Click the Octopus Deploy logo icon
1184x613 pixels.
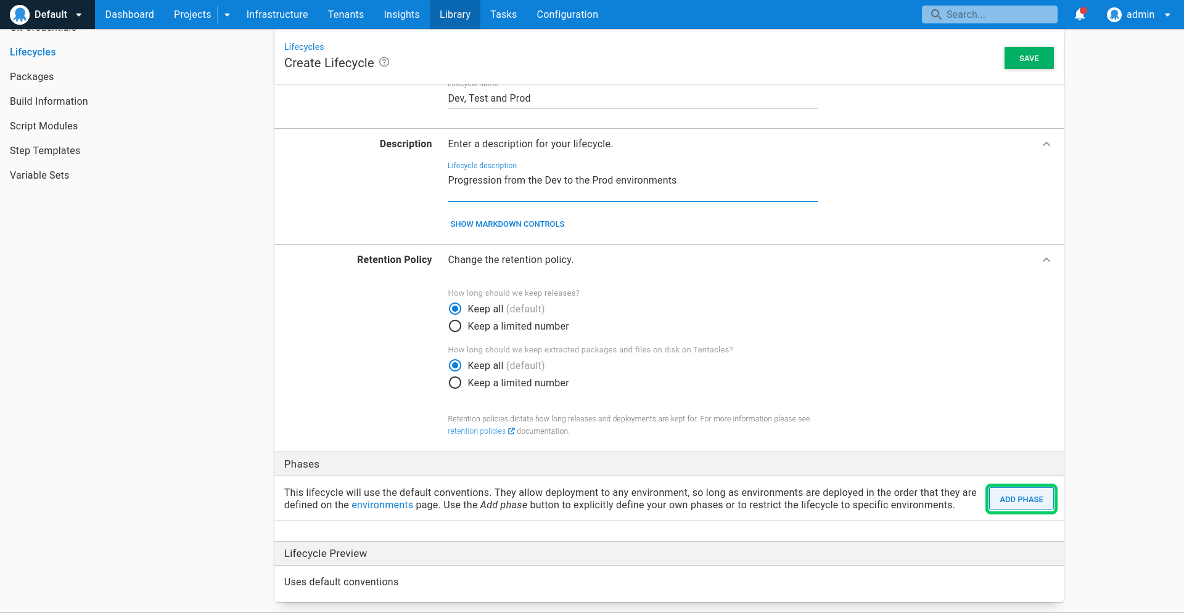[20, 14]
